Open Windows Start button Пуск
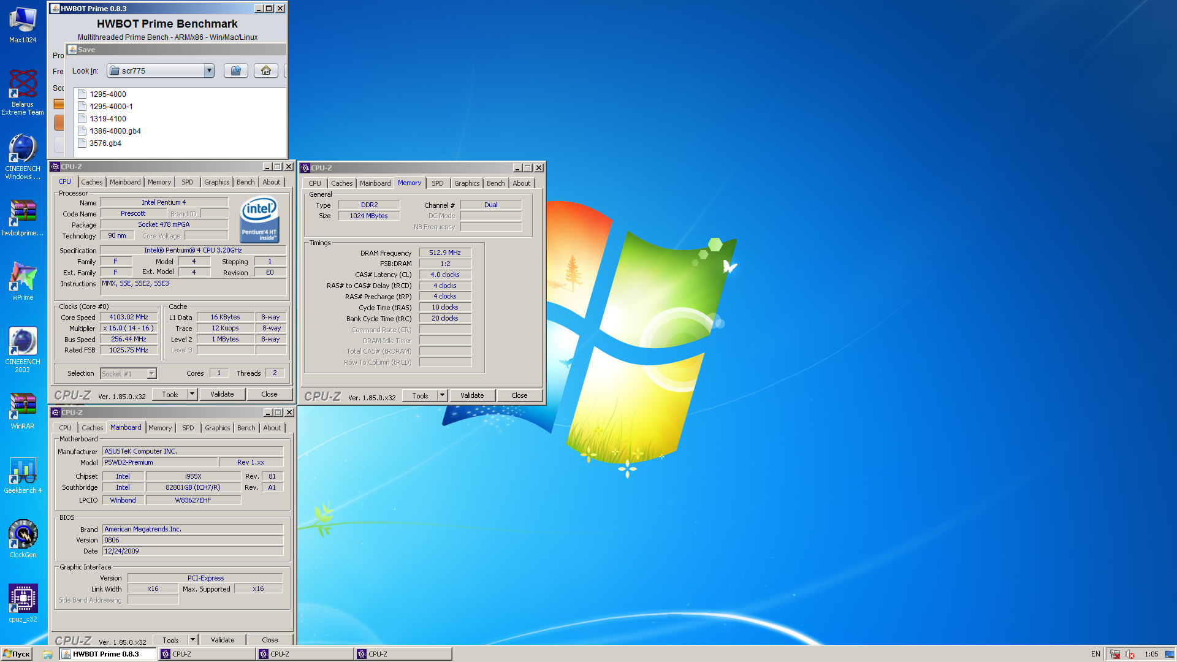Viewport: 1177px width, 662px height. click(x=17, y=654)
